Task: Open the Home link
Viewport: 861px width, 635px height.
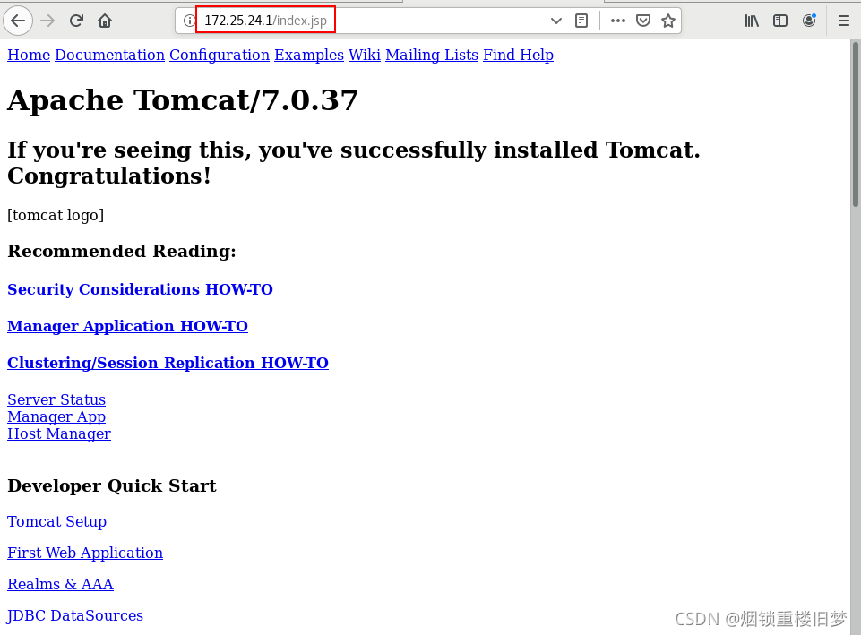Action: pos(29,55)
